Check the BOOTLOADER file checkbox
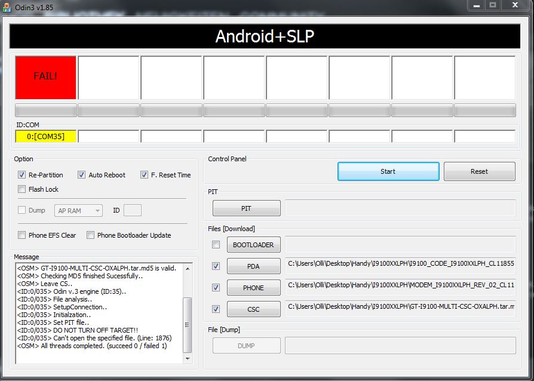The height and width of the screenshot is (381, 534). point(216,245)
